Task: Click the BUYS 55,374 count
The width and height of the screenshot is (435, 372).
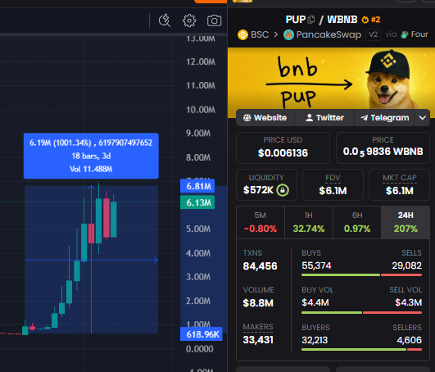Action: (316, 265)
